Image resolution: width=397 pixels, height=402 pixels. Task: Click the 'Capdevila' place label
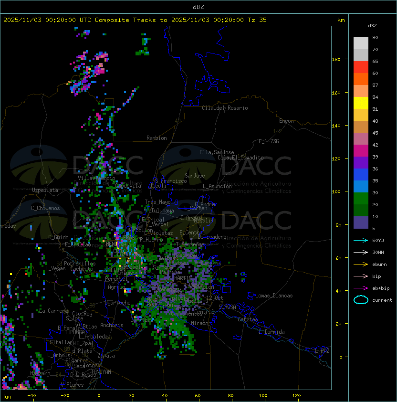pyautogui.click(x=128, y=186)
